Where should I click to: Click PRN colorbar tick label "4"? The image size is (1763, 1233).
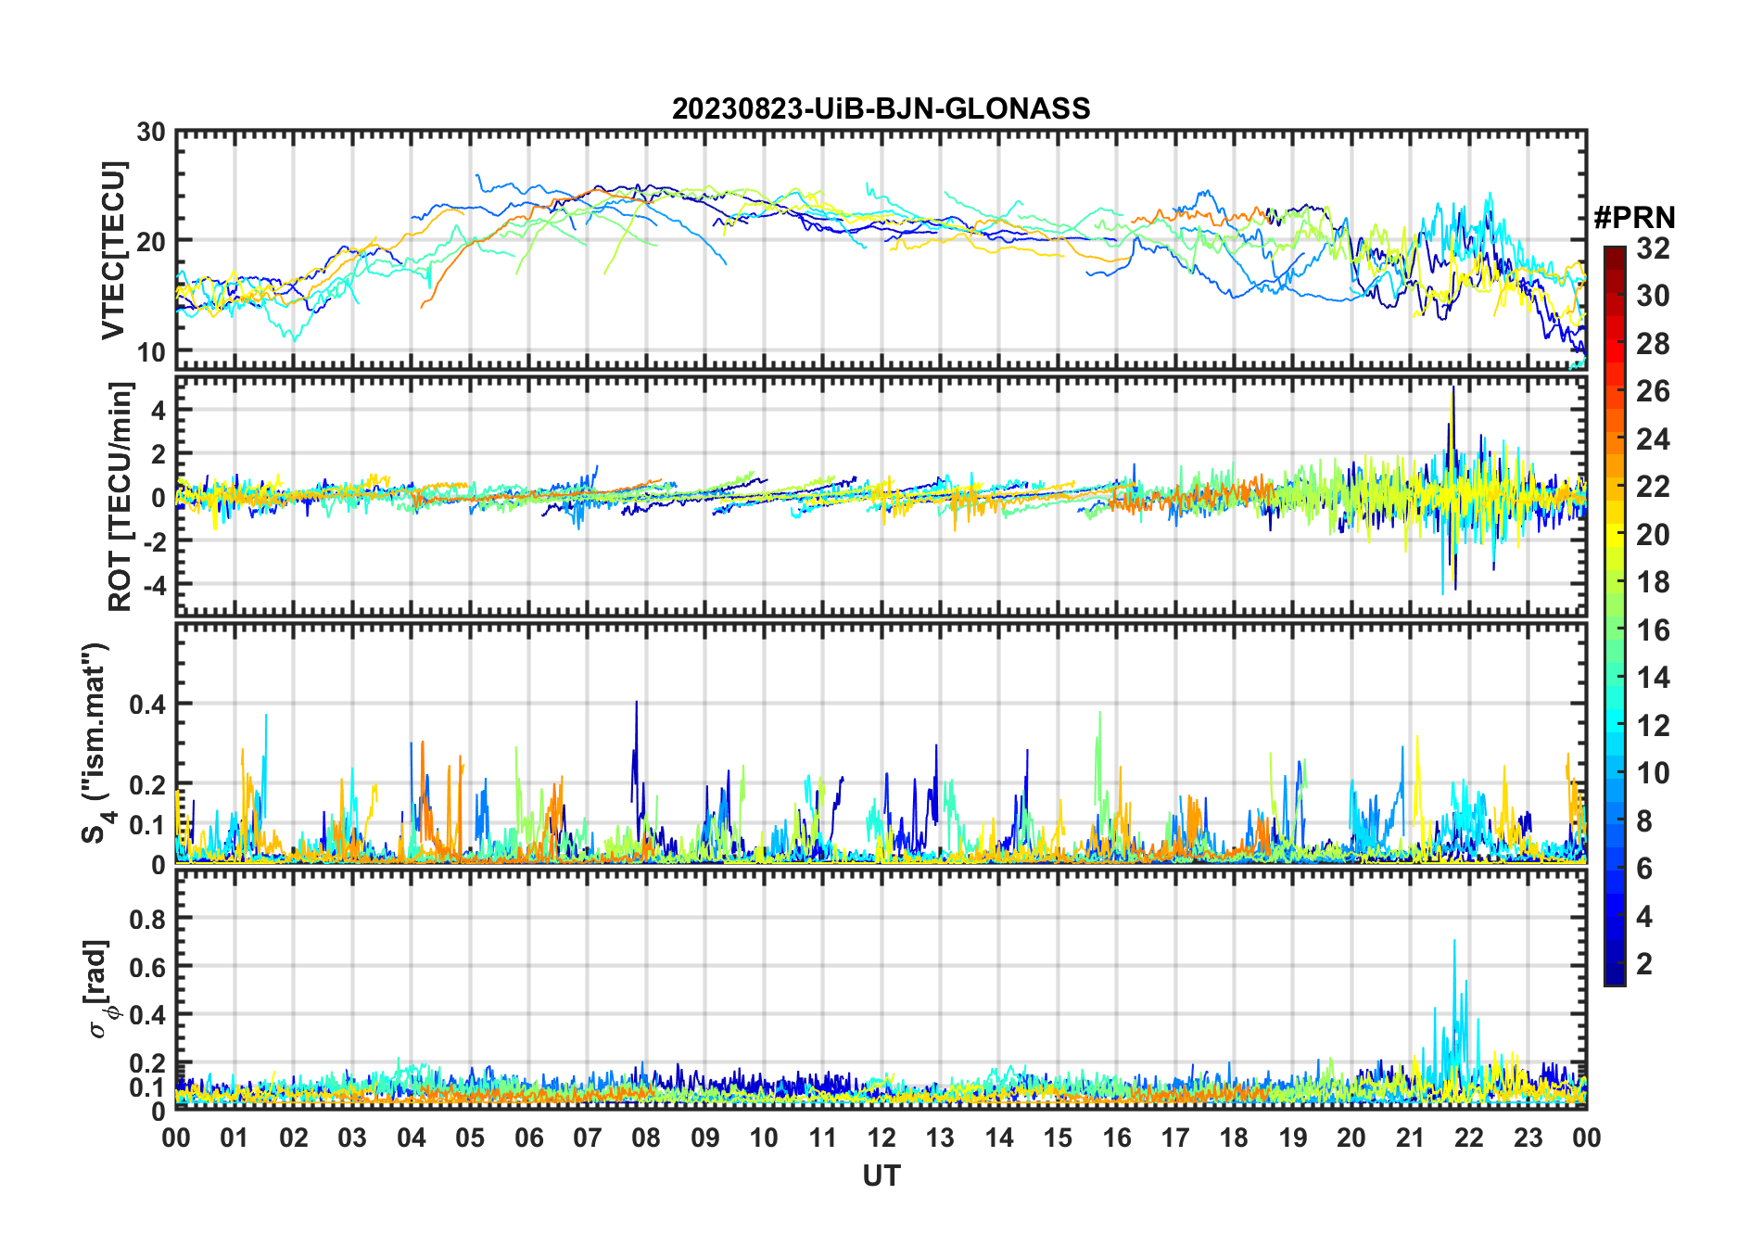point(1644,917)
